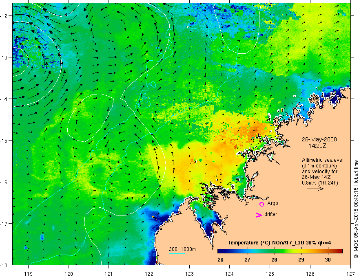Click the temperature color scale bar

tap(280, 251)
